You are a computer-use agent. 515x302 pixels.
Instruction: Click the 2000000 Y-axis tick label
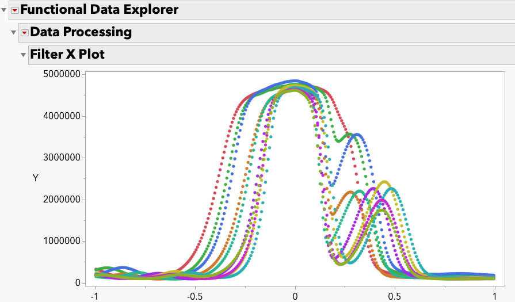pyautogui.click(x=62, y=199)
